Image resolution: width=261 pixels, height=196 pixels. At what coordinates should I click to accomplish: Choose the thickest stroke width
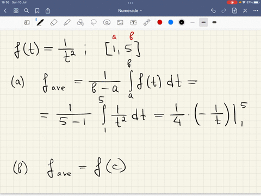click(214, 22)
